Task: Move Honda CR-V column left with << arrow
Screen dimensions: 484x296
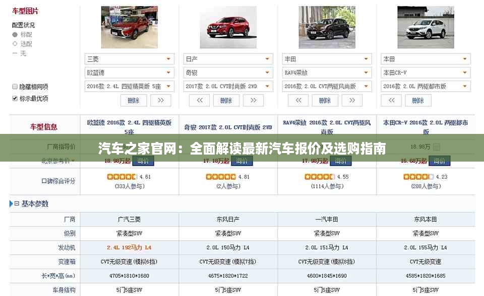Action: click(391, 100)
